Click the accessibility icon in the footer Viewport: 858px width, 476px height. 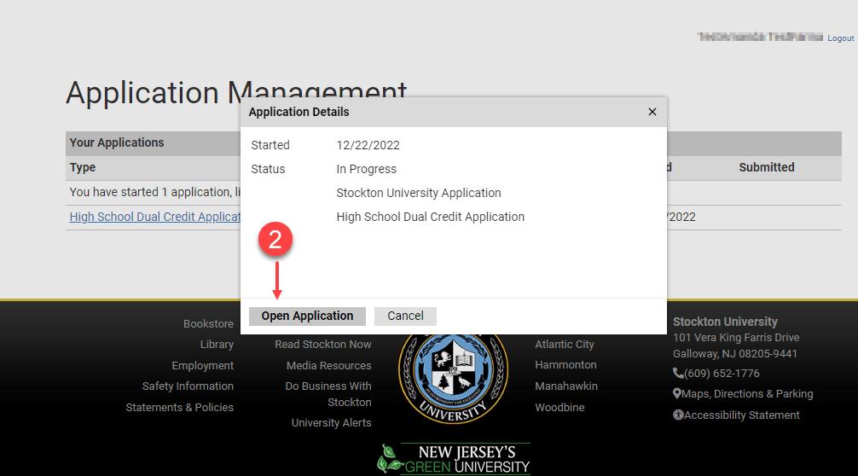pos(679,415)
